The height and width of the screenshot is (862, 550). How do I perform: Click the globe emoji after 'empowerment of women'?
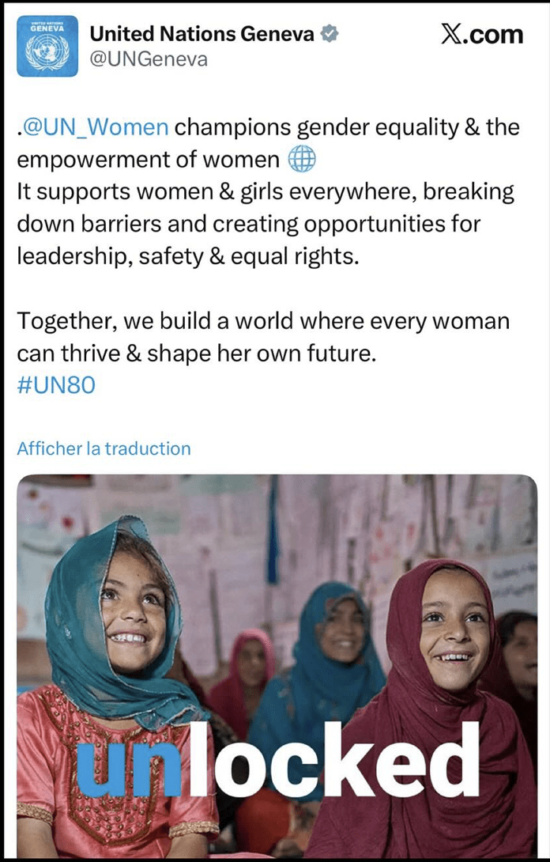tap(302, 161)
